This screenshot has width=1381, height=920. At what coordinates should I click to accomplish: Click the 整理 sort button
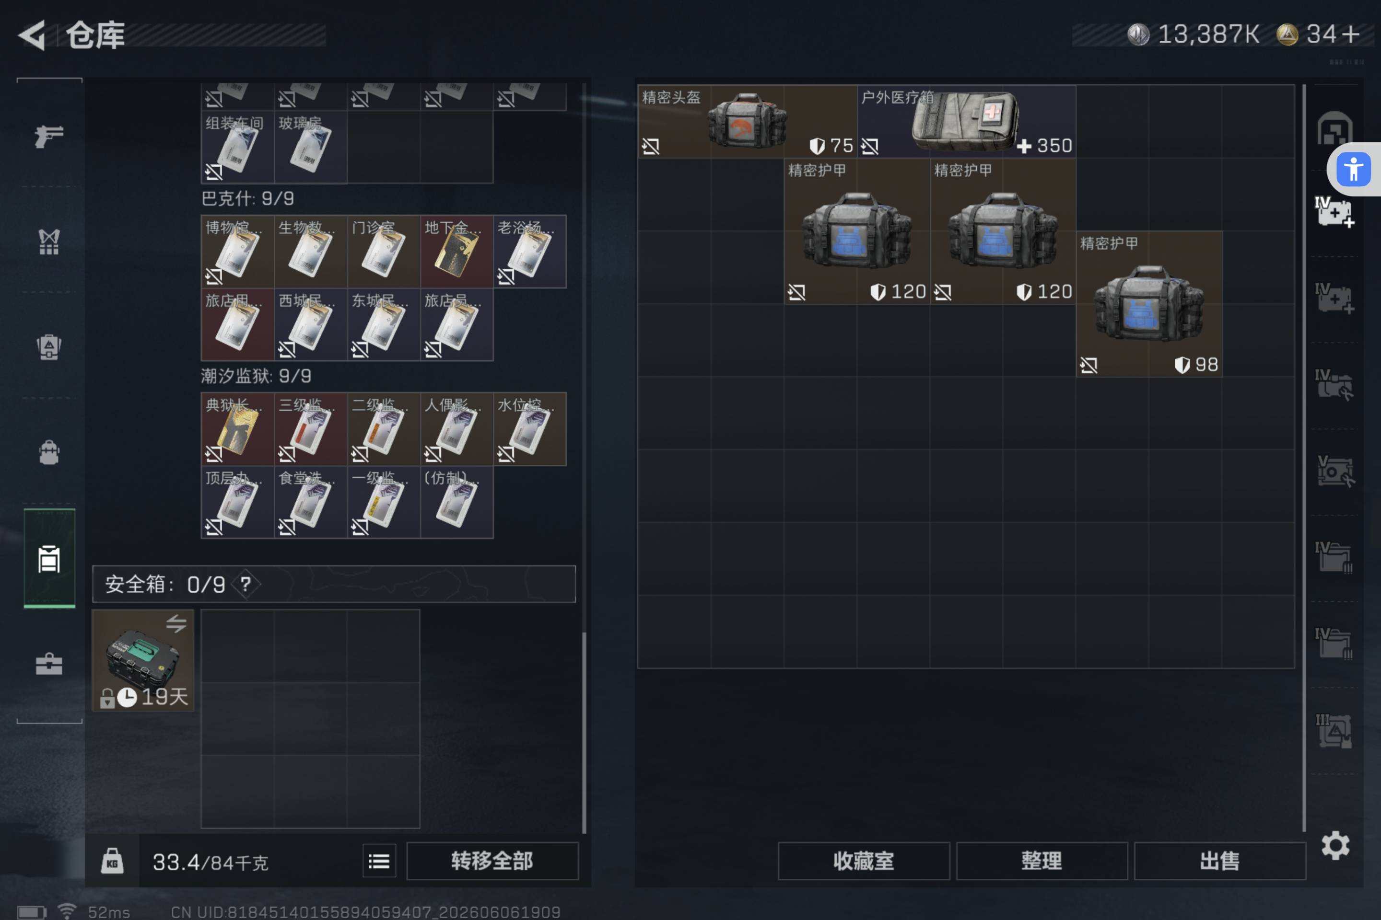(x=1042, y=861)
